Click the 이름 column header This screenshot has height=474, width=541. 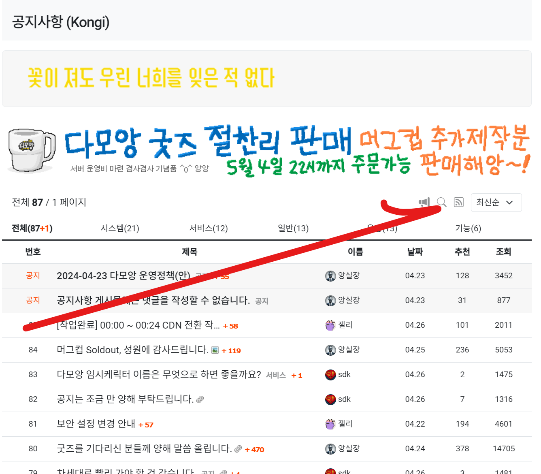(356, 252)
